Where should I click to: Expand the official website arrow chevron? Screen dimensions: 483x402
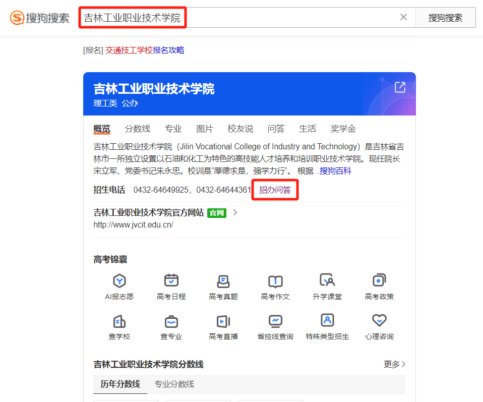(x=235, y=212)
